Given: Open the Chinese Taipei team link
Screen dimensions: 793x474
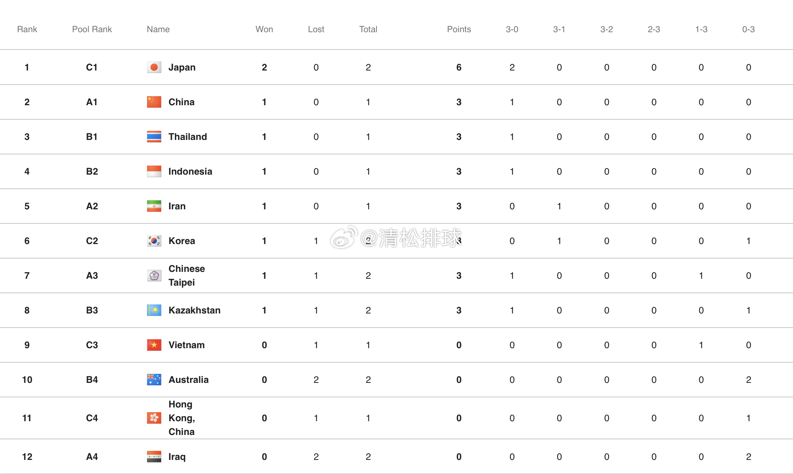Looking at the screenshot, I should [187, 276].
